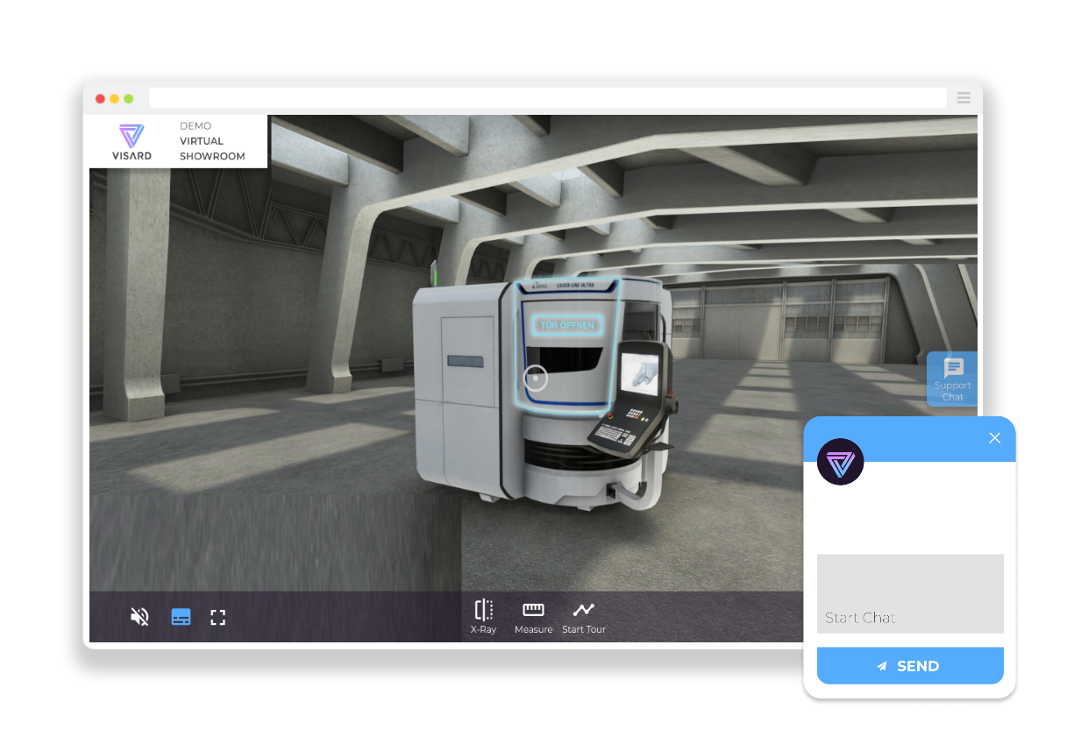Activate the X-Ray view tool

484,617
